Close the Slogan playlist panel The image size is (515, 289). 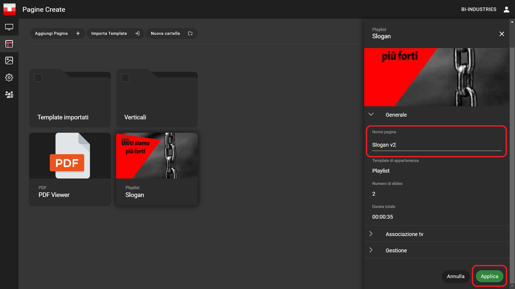(502, 34)
